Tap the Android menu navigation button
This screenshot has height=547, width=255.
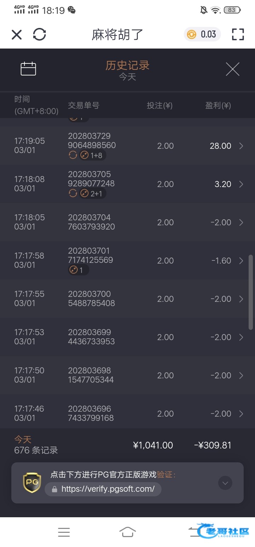[64, 532]
